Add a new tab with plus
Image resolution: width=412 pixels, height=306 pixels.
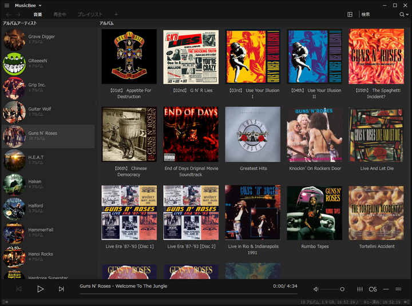[116, 15]
